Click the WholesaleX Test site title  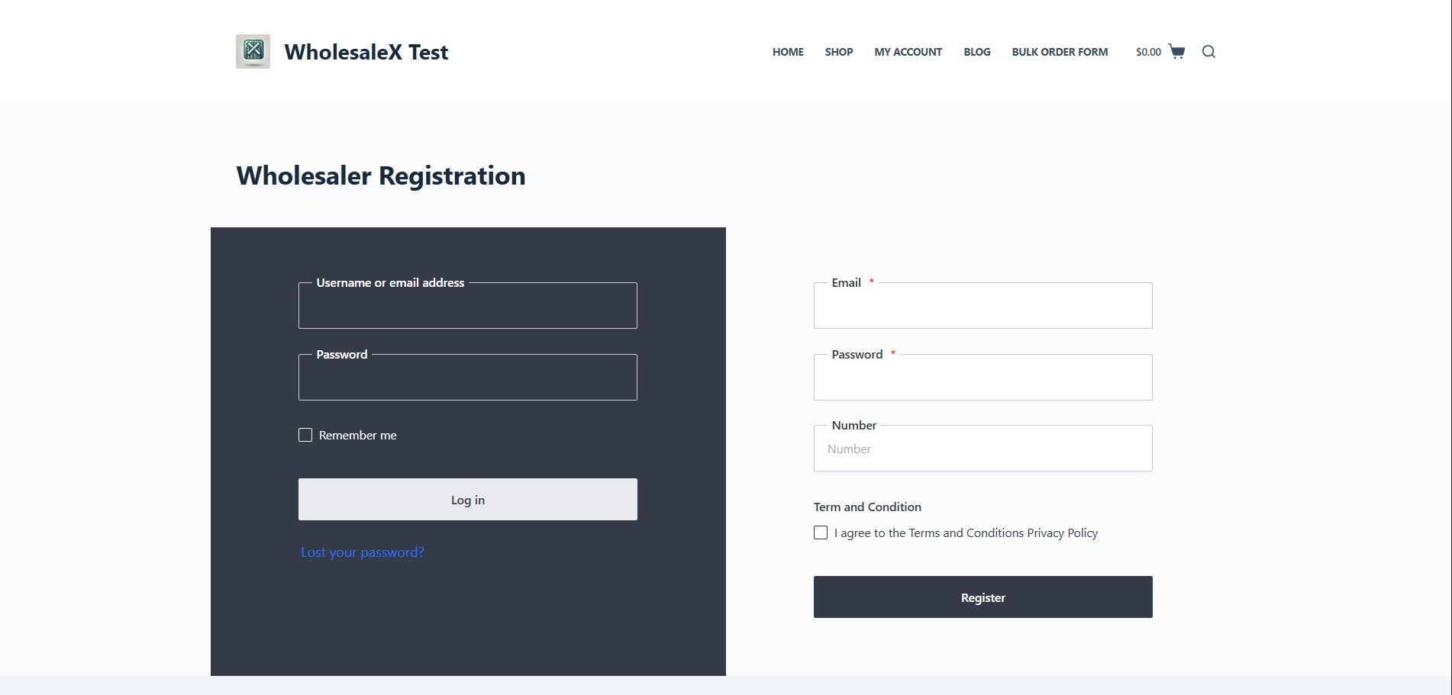point(366,52)
